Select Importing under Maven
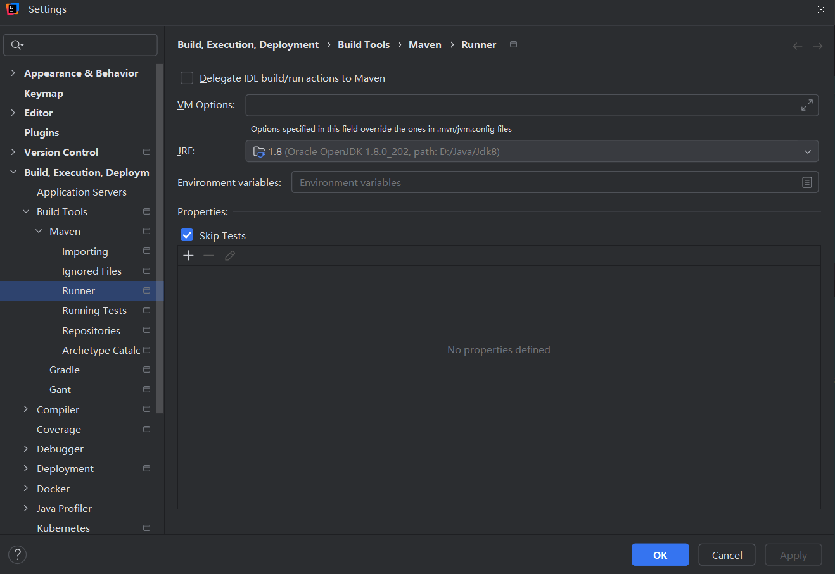835x574 pixels. [85, 251]
